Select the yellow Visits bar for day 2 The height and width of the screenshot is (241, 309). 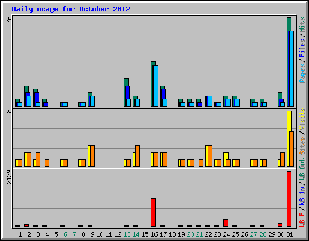click(x=25, y=160)
